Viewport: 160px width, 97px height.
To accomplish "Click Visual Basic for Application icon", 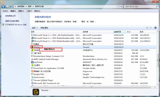I will coord(32,68).
